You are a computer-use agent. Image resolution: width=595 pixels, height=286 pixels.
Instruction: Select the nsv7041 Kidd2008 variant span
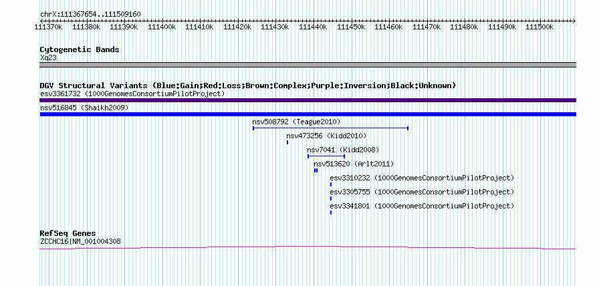pyautogui.click(x=326, y=156)
